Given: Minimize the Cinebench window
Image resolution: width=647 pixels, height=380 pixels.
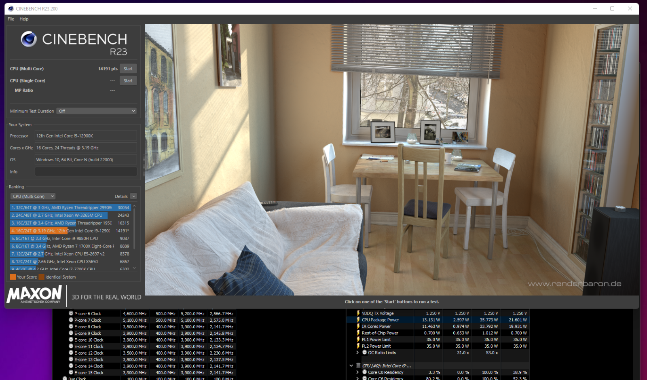Looking at the screenshot, I should pyautogui.click(x=595, y=8).
